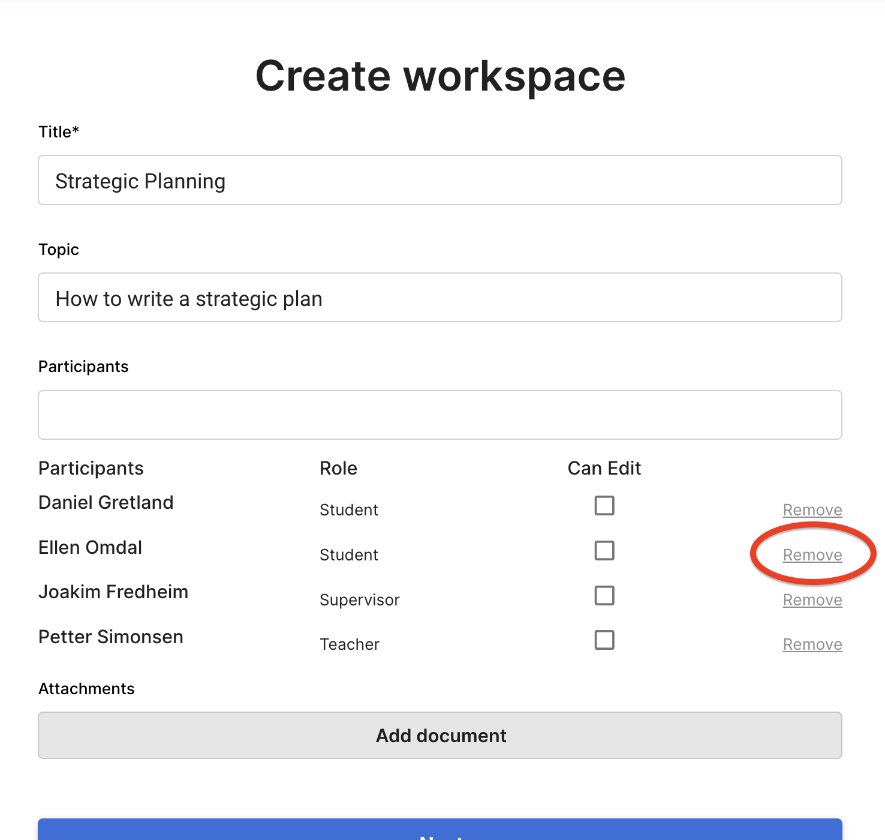
Task: Click the circled Remove link for Ellen Omdal
Action: 812,555
